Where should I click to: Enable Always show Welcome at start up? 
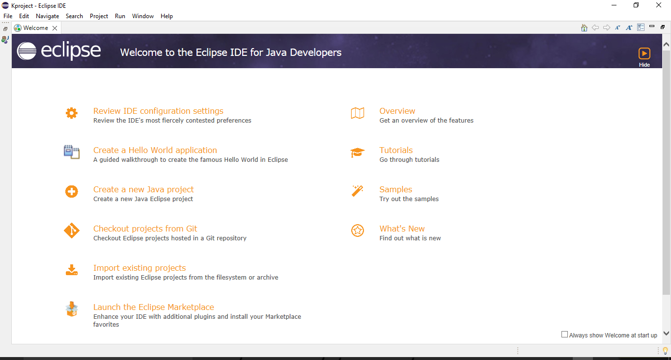(x=564, y=334)
